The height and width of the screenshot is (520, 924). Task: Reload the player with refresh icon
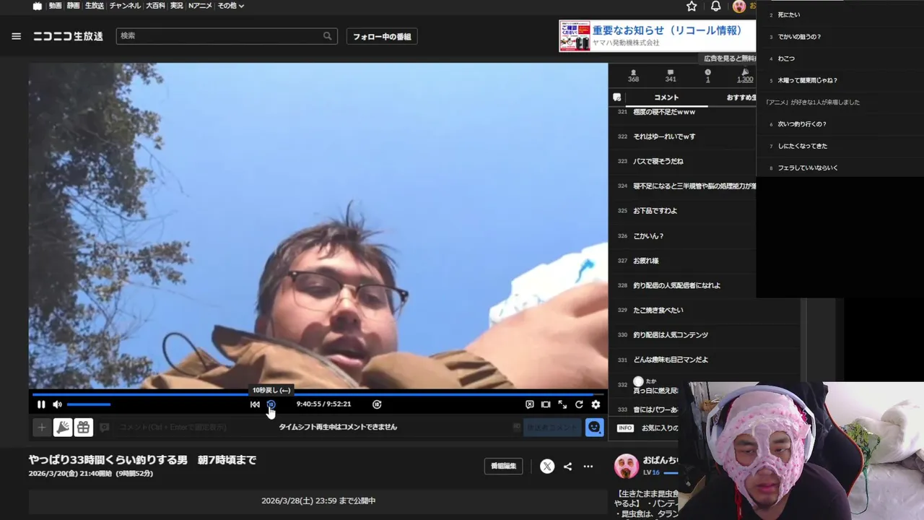(x=579, y=404)
